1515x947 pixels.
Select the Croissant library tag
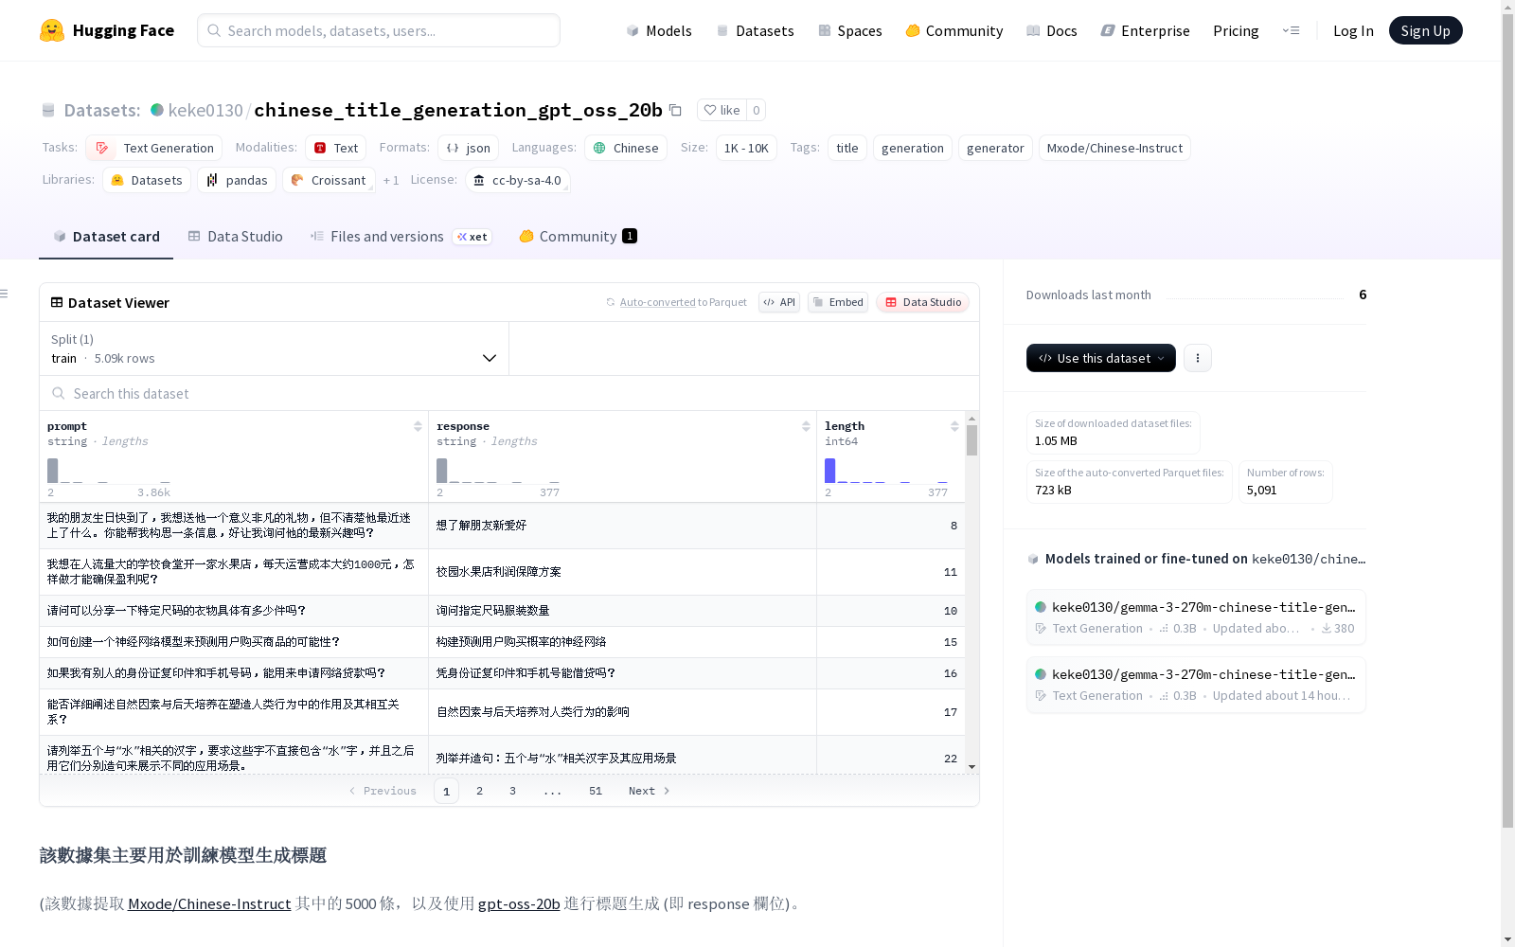329,180
